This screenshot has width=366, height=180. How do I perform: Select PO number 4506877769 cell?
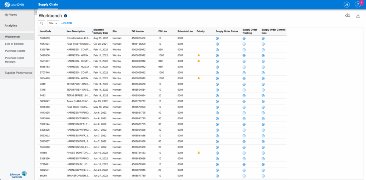pos(138,176)
